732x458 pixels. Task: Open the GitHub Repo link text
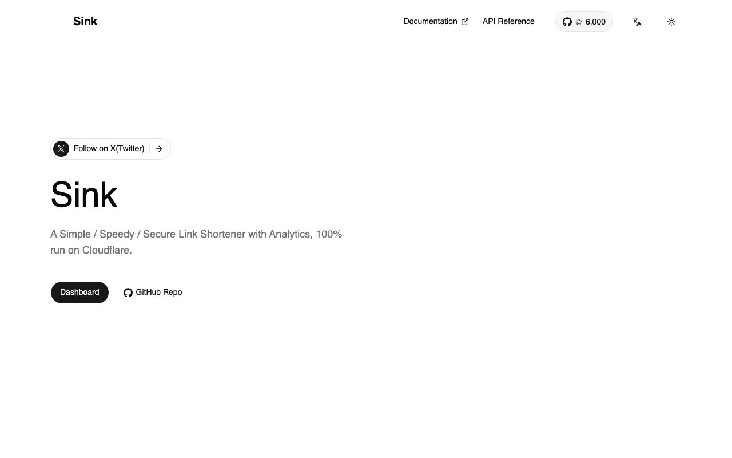(x=159, y=292)
